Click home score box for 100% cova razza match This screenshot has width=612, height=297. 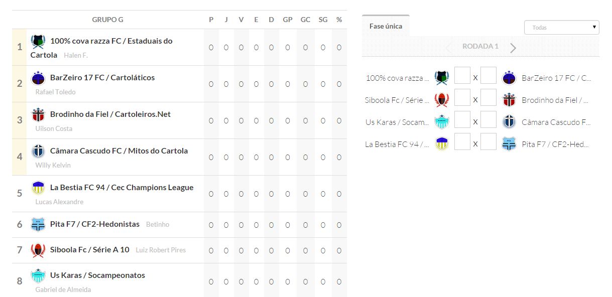pos(462,76)
